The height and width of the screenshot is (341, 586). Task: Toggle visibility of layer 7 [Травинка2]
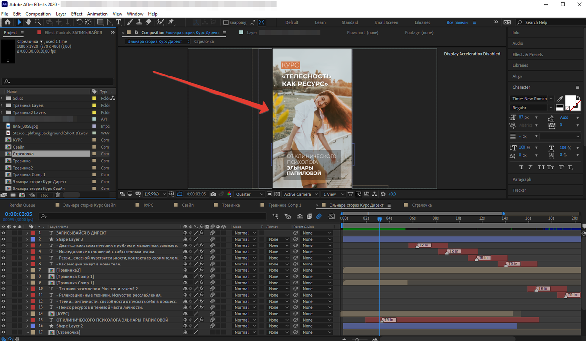click(3, 270)
